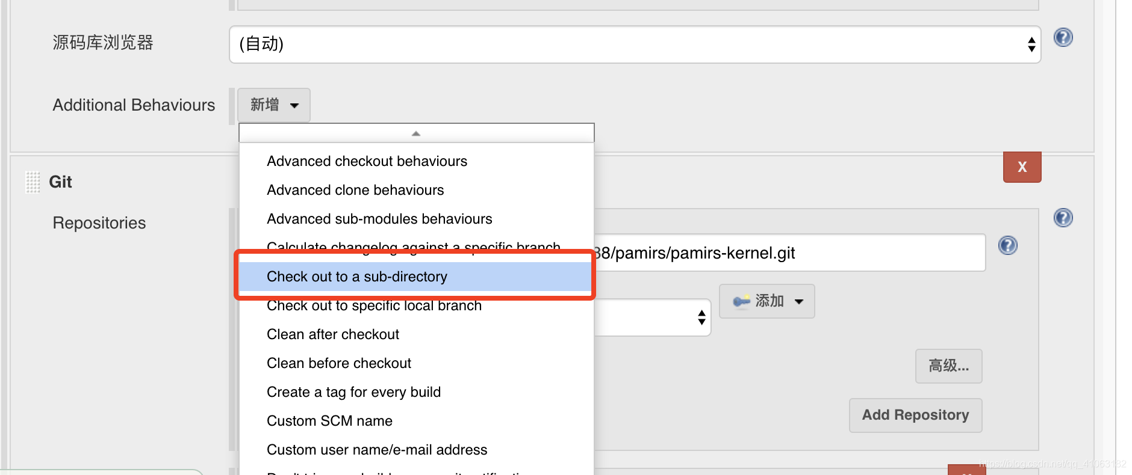The width and height of the screenshot is (1132, 475).
Task: Open the 添加 credentials dropdown button
Action: click(767, 301)
